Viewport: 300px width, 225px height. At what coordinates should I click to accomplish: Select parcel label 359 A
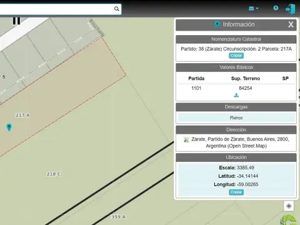[118, 217]
